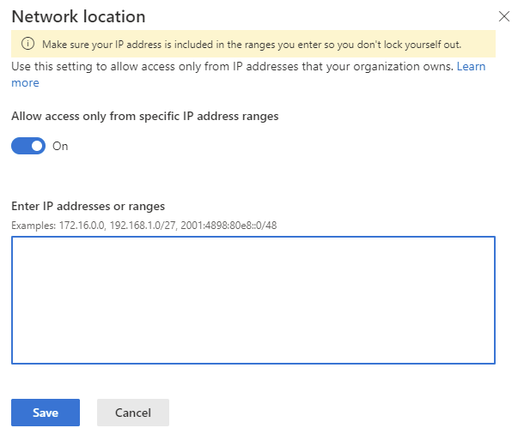
Task: Save the network location settings
Action: click(45, 413)
